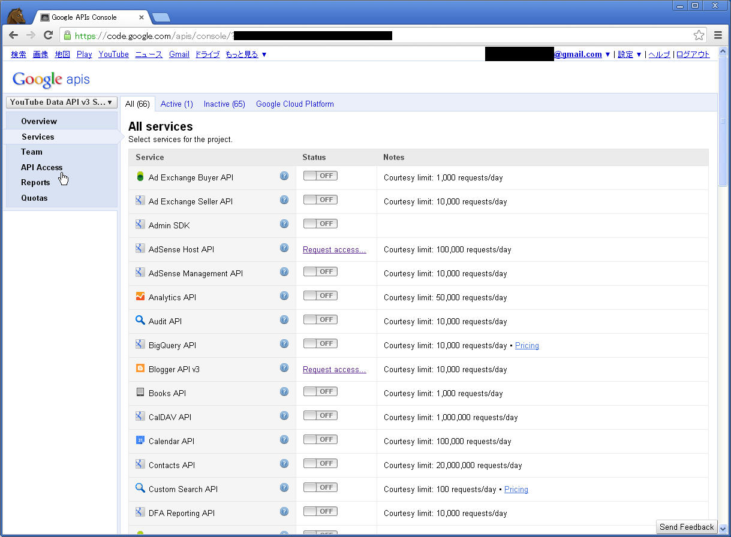
Task: Open a new browser tab
Action: tap(161, 17)
